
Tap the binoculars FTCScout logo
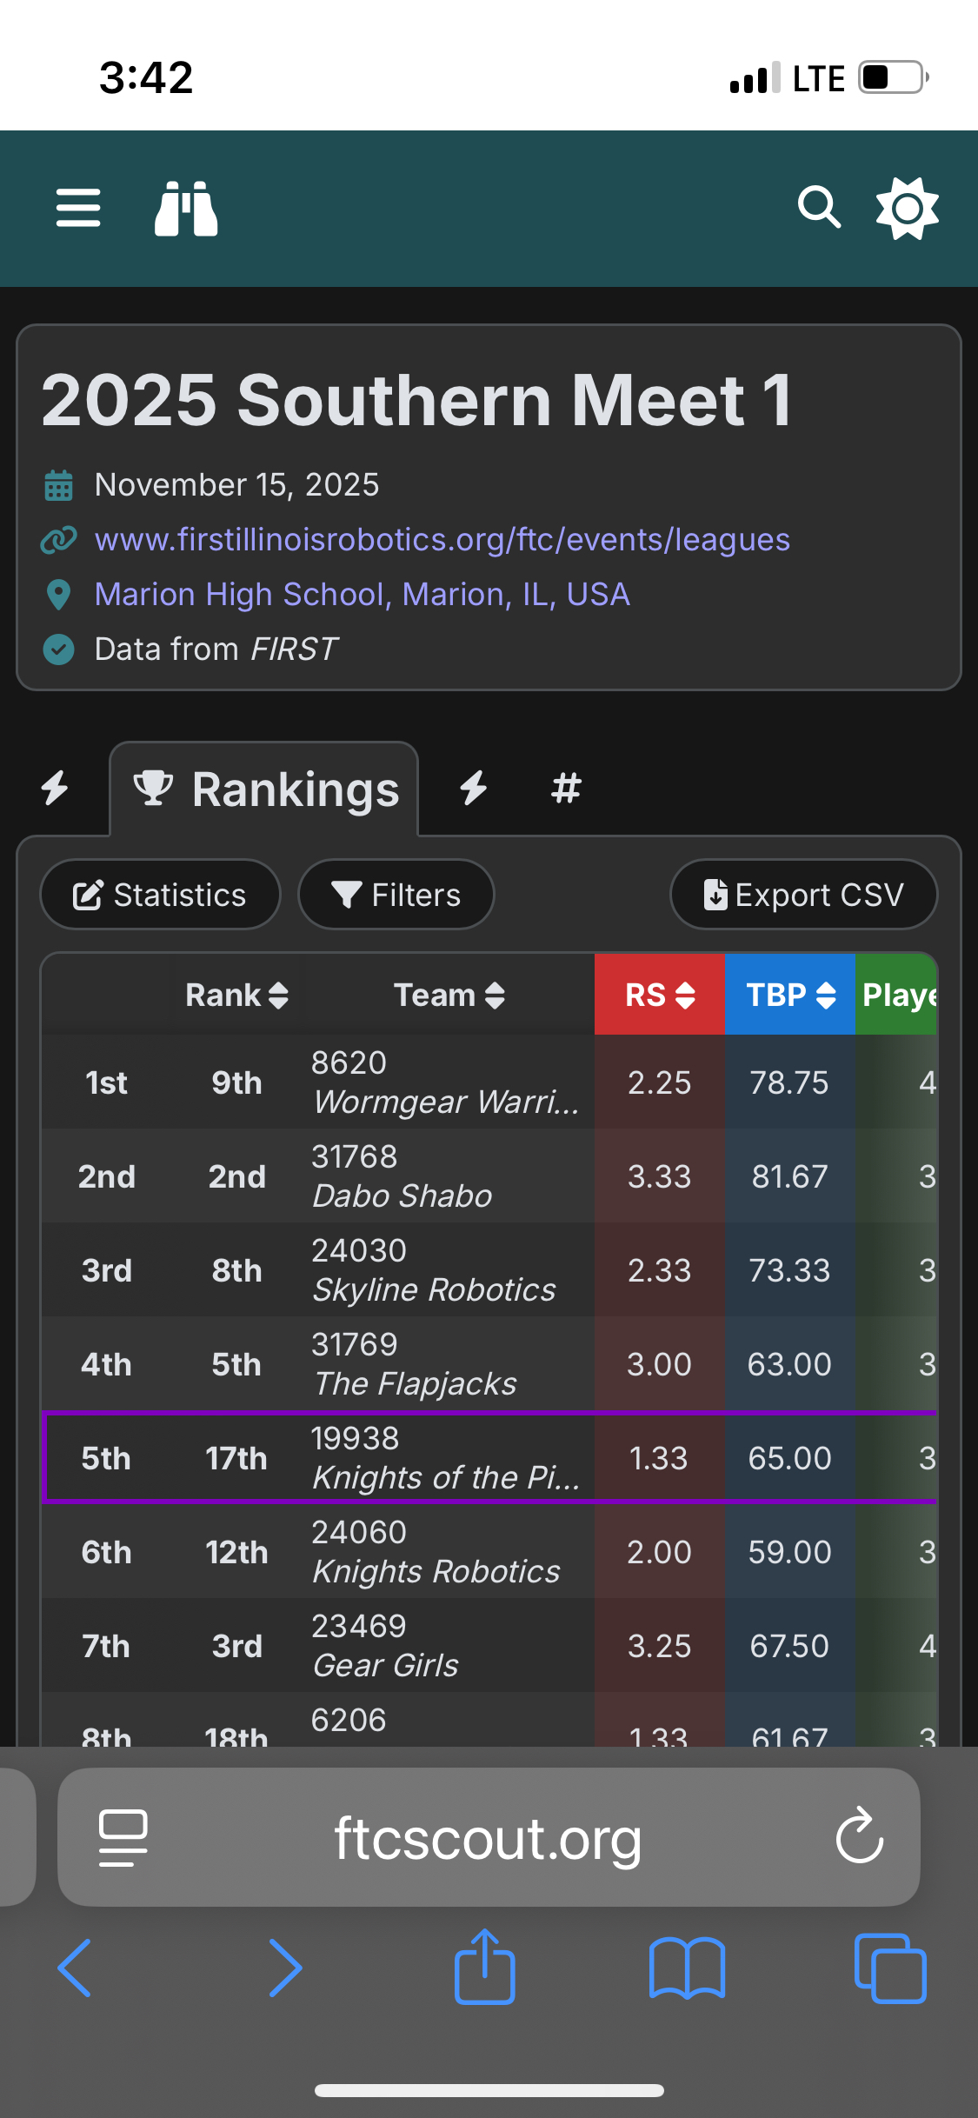tap(186, 209)
